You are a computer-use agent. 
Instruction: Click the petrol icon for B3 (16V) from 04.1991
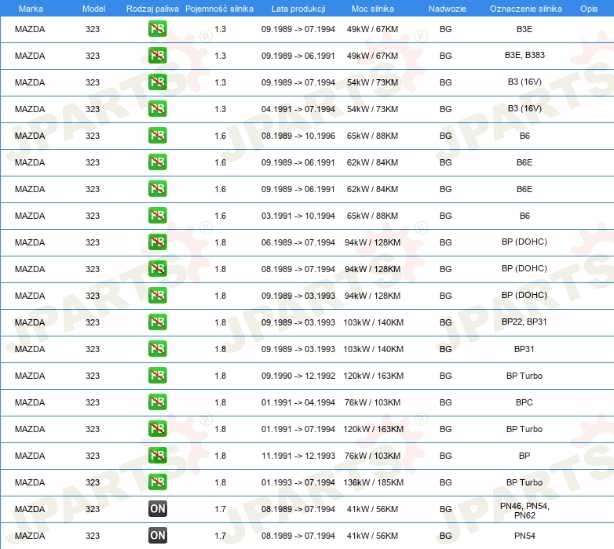coord(157,109)
